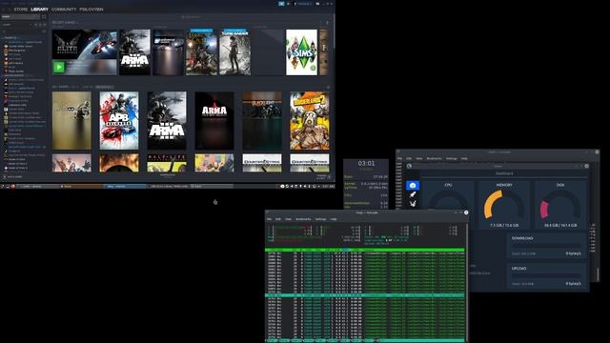Image resolution: width=610 pixels, height=343 pixels.
Task: Click the blue announcements icon in Steam's header
Action: [281, 4]
